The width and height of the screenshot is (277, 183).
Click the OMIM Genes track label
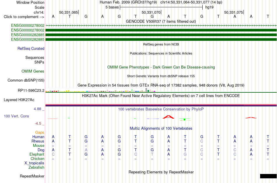(33, 71)
